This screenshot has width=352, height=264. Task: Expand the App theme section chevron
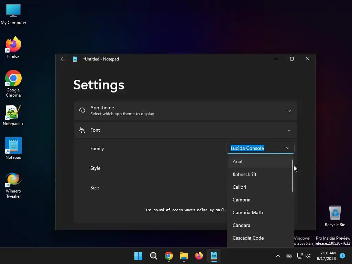point(289,111)
